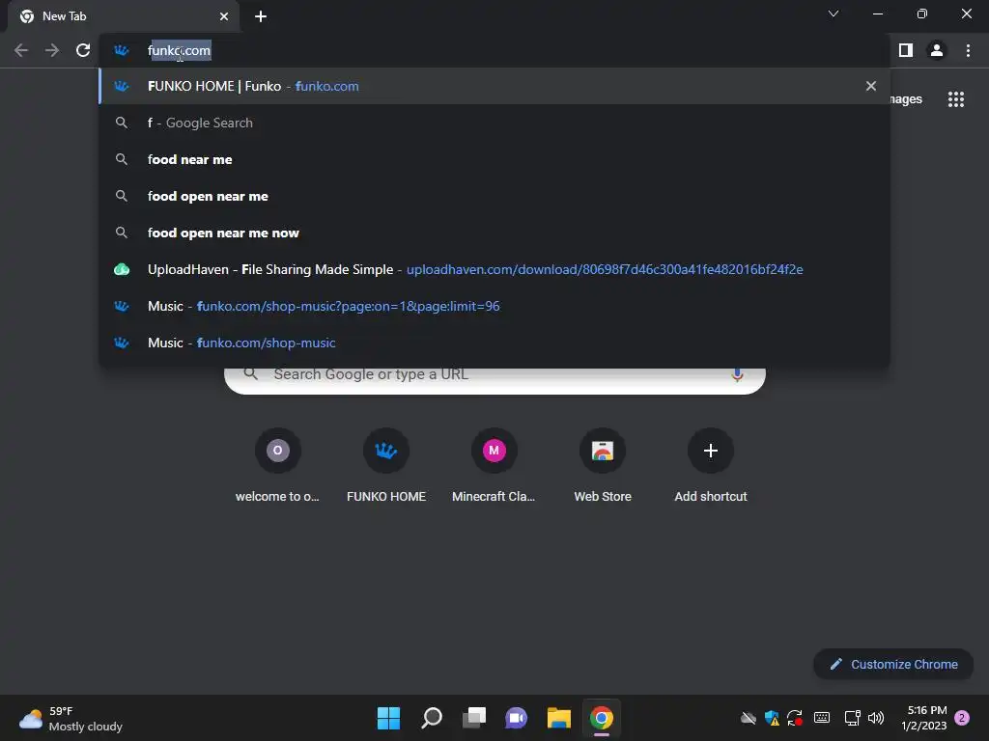Select the New Tab tab
This screenshot has width=989, height=741.
pyautogui.click(x=123, y=16)
